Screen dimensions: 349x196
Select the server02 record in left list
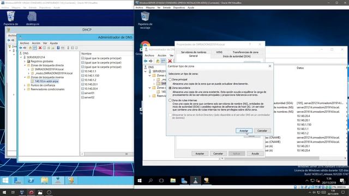click(89, 97)
